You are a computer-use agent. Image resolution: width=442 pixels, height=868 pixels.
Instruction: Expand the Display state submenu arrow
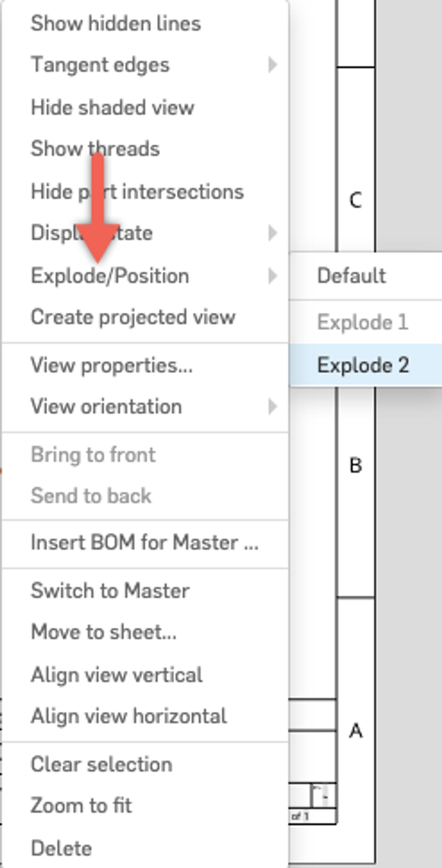(272, 233)
